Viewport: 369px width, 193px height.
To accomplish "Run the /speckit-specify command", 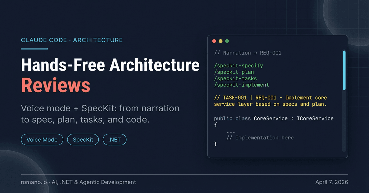I will click(238, 66).
